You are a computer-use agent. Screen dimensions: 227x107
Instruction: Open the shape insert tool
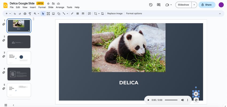tap(59, 14)
